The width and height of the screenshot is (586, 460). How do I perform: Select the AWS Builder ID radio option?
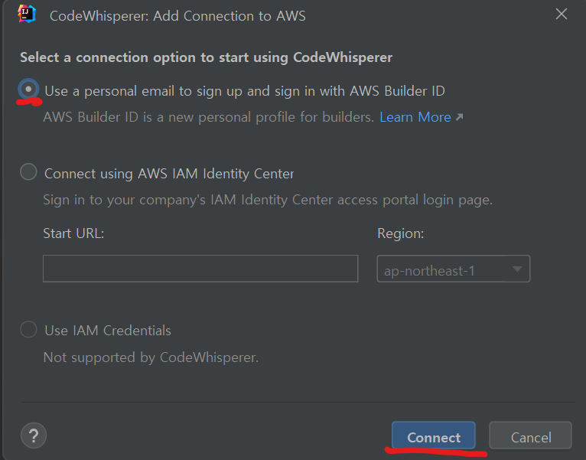28,90
